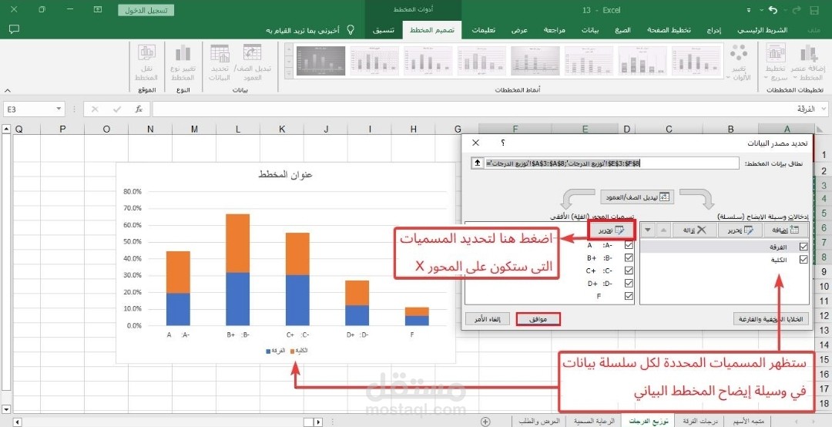Click the horizontal scrollbar right arrow
The width and height of the screenshot is (832, 427).
[318, 422]
